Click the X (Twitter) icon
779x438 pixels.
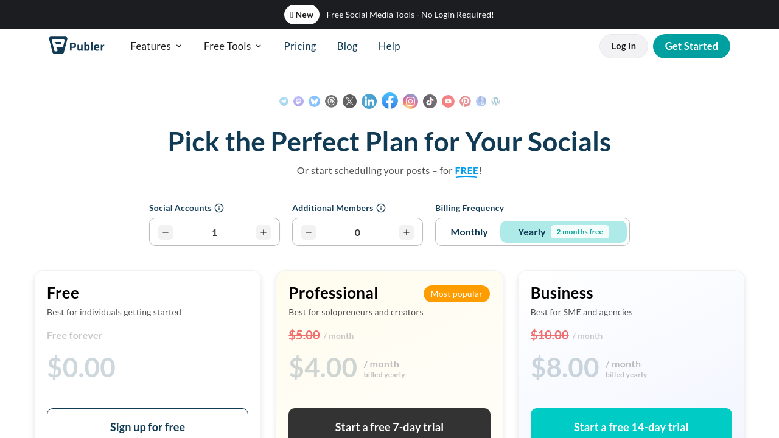click(349, 102)
